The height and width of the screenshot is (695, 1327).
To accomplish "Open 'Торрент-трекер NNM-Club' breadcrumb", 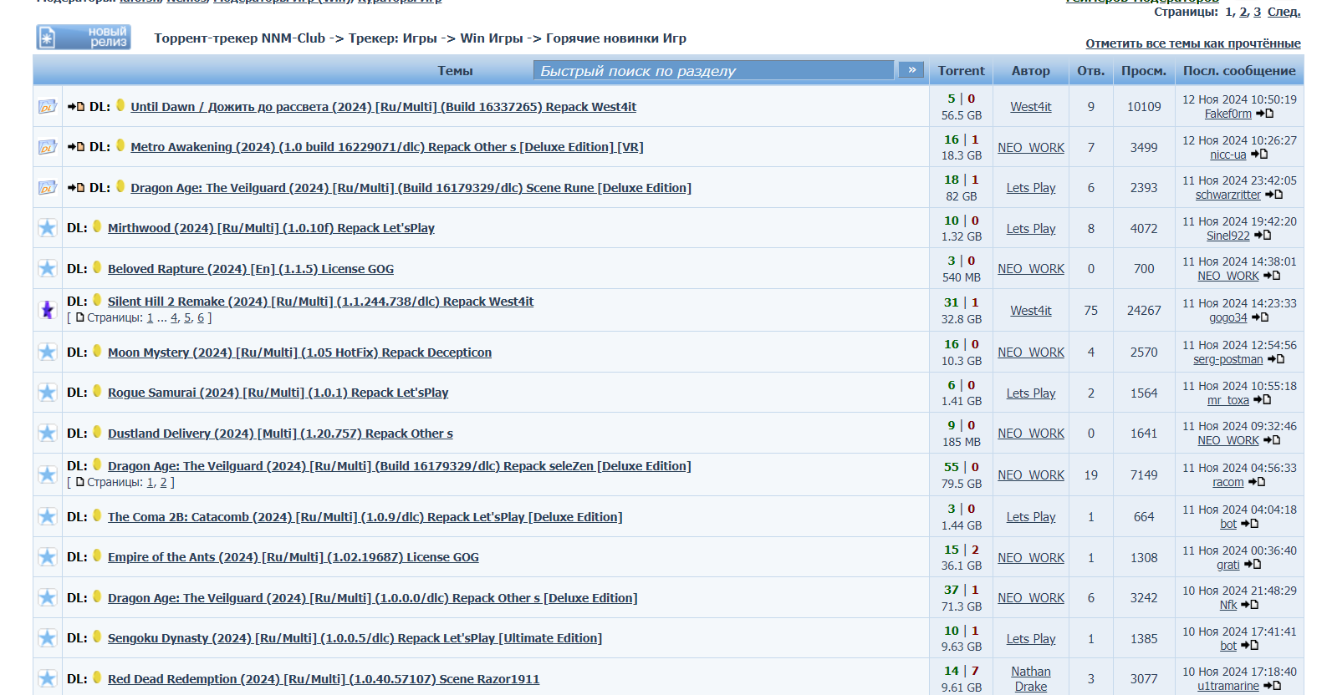I will tap(239, 38).
